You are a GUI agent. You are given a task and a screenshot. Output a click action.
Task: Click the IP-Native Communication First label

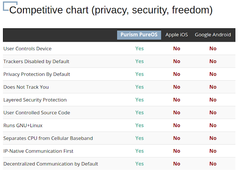pos(38,151)
